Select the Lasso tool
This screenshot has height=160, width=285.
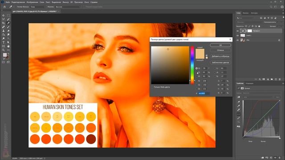click(x=4, y=19)
